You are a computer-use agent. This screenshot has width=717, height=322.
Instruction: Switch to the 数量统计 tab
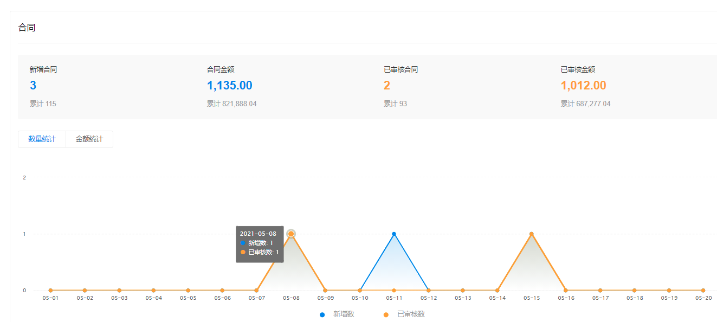pos(42,139)
